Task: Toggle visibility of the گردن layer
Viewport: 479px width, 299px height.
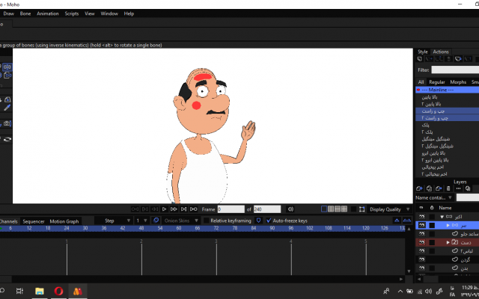Action: (x=422, y=259)
